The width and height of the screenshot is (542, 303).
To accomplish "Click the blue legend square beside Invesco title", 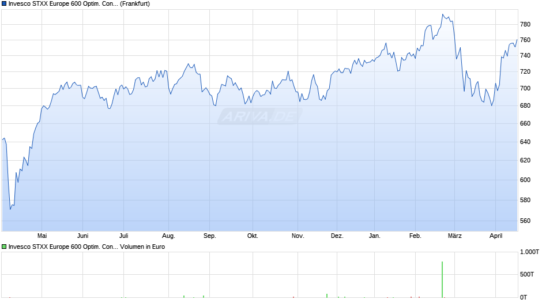I will click(4, 4).
